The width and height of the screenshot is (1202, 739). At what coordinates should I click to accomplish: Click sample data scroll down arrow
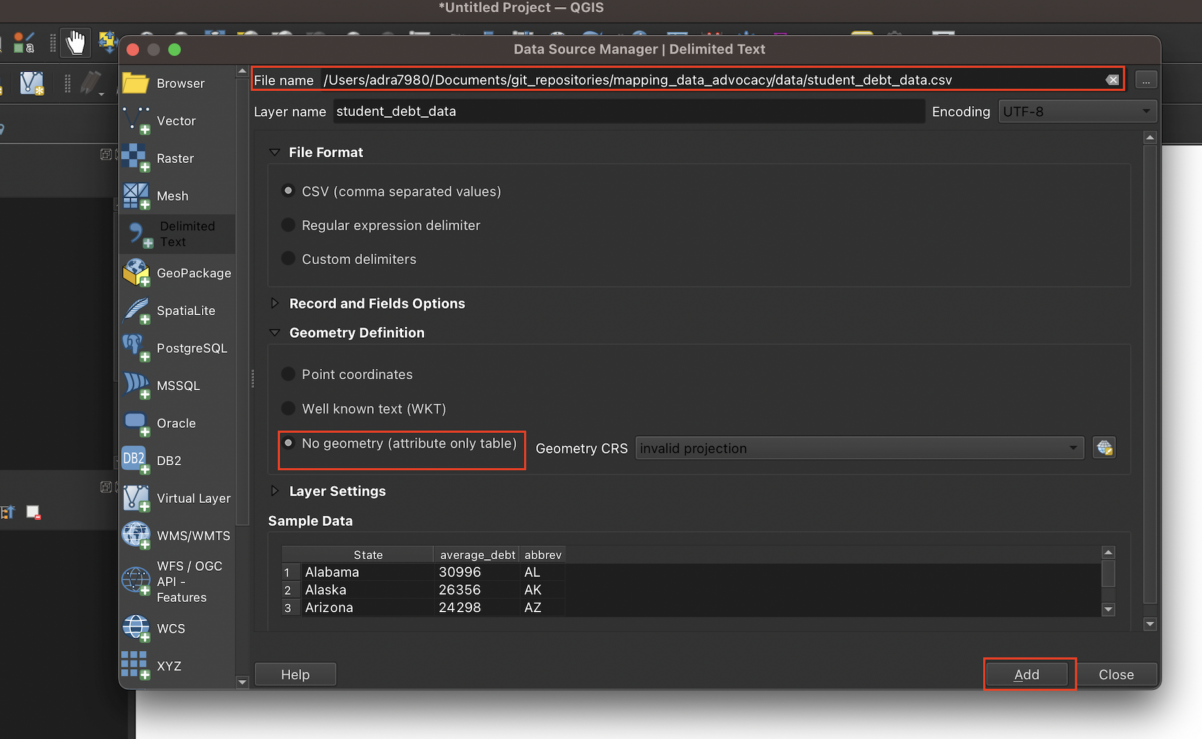[1108, 609]
